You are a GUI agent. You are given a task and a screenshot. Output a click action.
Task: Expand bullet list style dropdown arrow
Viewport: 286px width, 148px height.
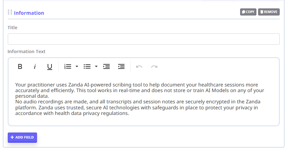point(96,66)
